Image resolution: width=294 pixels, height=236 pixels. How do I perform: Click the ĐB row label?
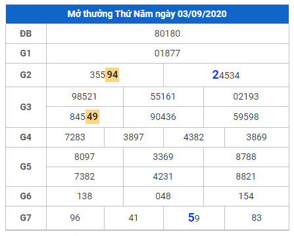[26, 33]
